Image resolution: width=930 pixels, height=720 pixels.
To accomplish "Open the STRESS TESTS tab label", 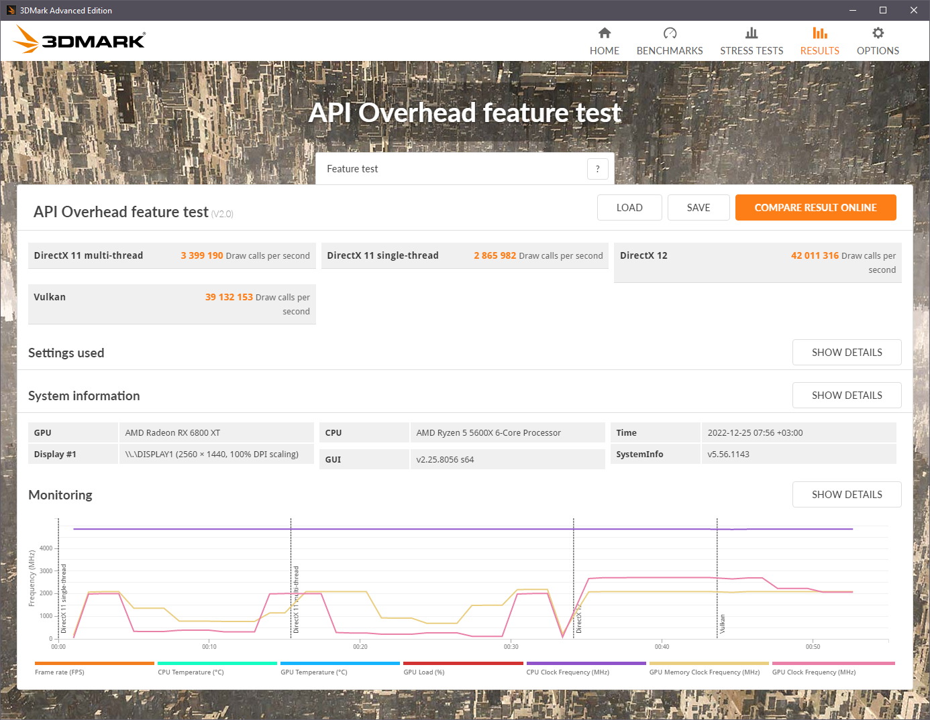I will [x=752, y=51].
